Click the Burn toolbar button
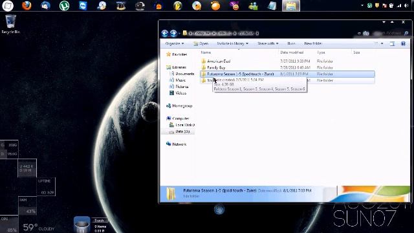414x233 pixels. [291, 43]
